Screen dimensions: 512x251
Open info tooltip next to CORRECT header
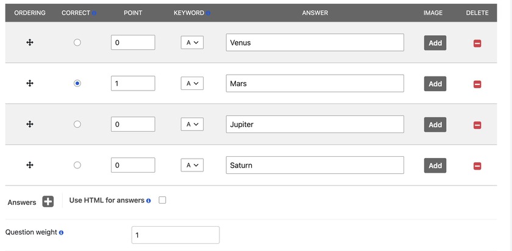point(94,13)
